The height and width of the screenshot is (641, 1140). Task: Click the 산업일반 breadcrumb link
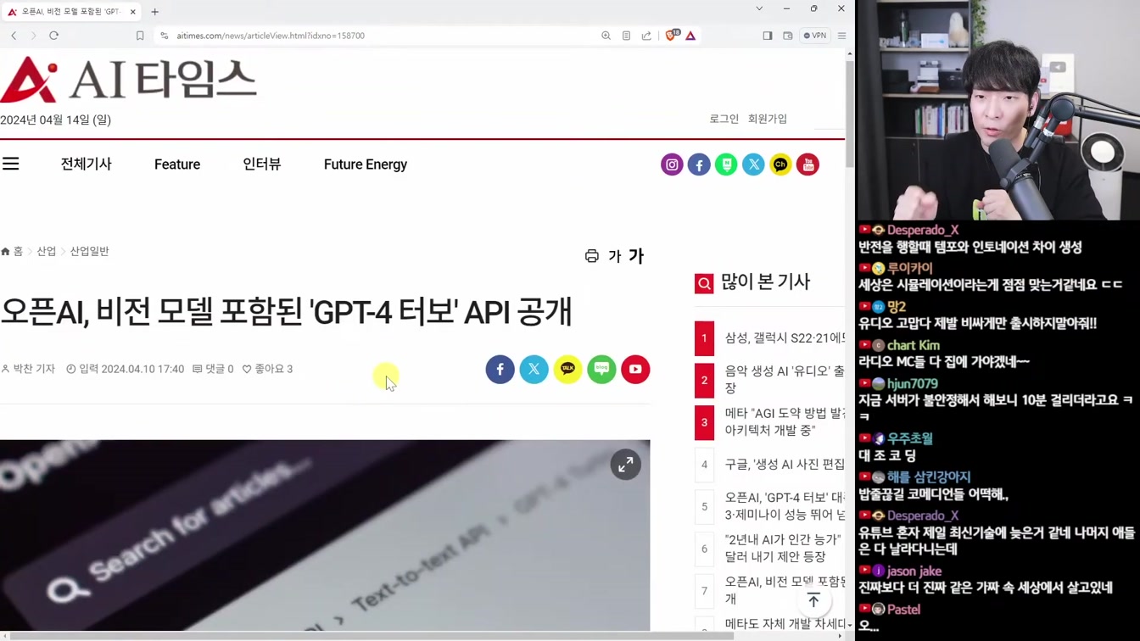click(x=89, y=252)
